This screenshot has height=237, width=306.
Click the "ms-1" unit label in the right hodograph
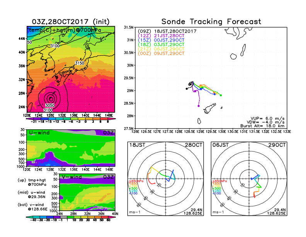pos(218,212)
